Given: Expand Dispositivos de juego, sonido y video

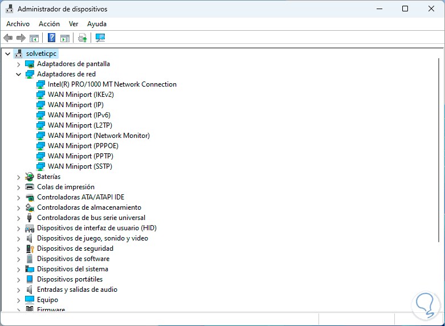Looking at the screenshot, I should pyautogui.click(x=19, y=239).
